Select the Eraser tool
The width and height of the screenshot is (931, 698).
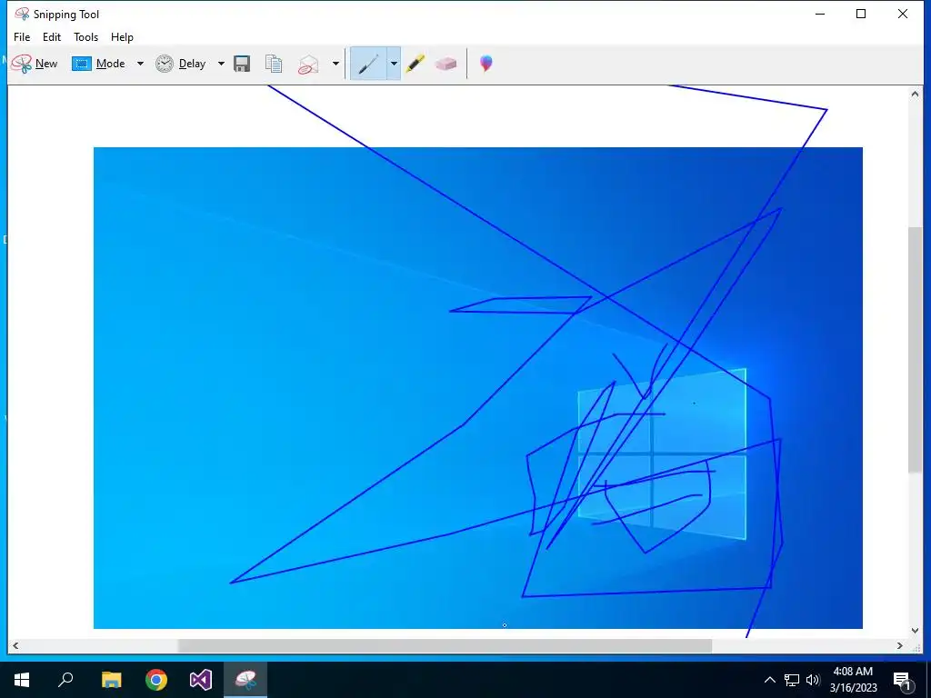point(445,64)
